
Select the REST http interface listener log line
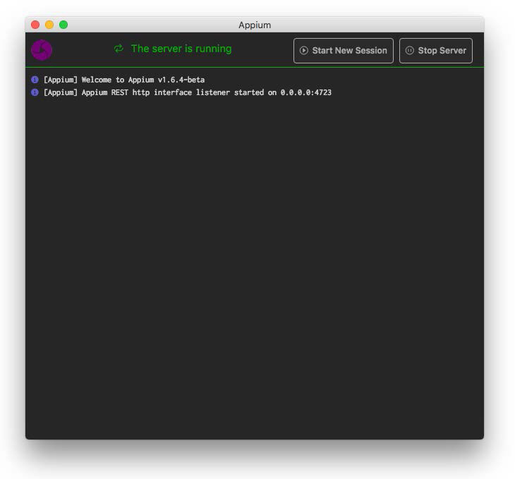point(187,93)
